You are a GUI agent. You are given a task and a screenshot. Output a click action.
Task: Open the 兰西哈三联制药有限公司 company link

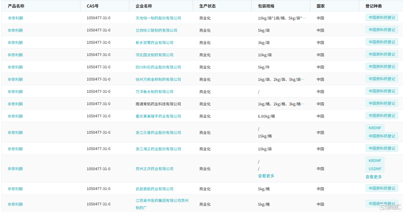tap(156, 30)
